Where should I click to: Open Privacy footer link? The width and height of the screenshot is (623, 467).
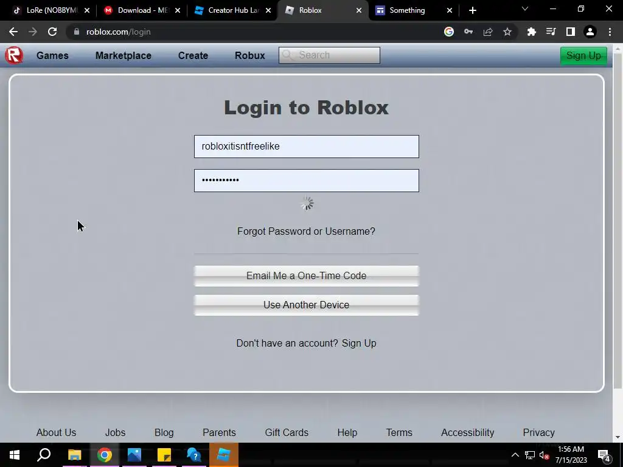(x=539, y=432)
